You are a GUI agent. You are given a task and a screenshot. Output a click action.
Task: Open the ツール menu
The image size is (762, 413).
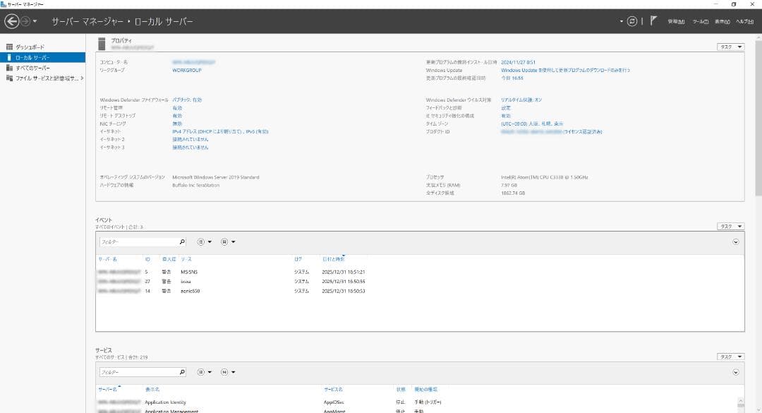(701, 22)
